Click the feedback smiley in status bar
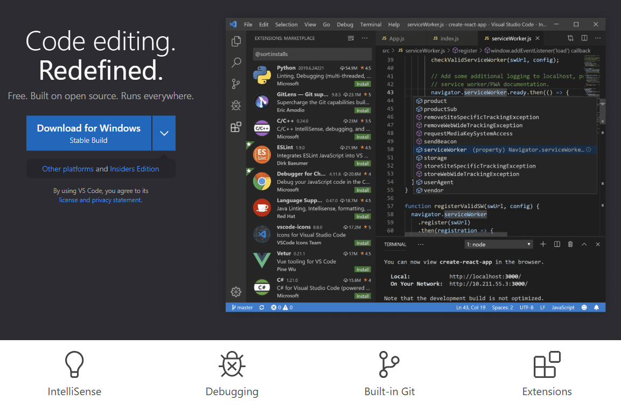The width and height of the screenshot is (621, 407). pos(584,307)
